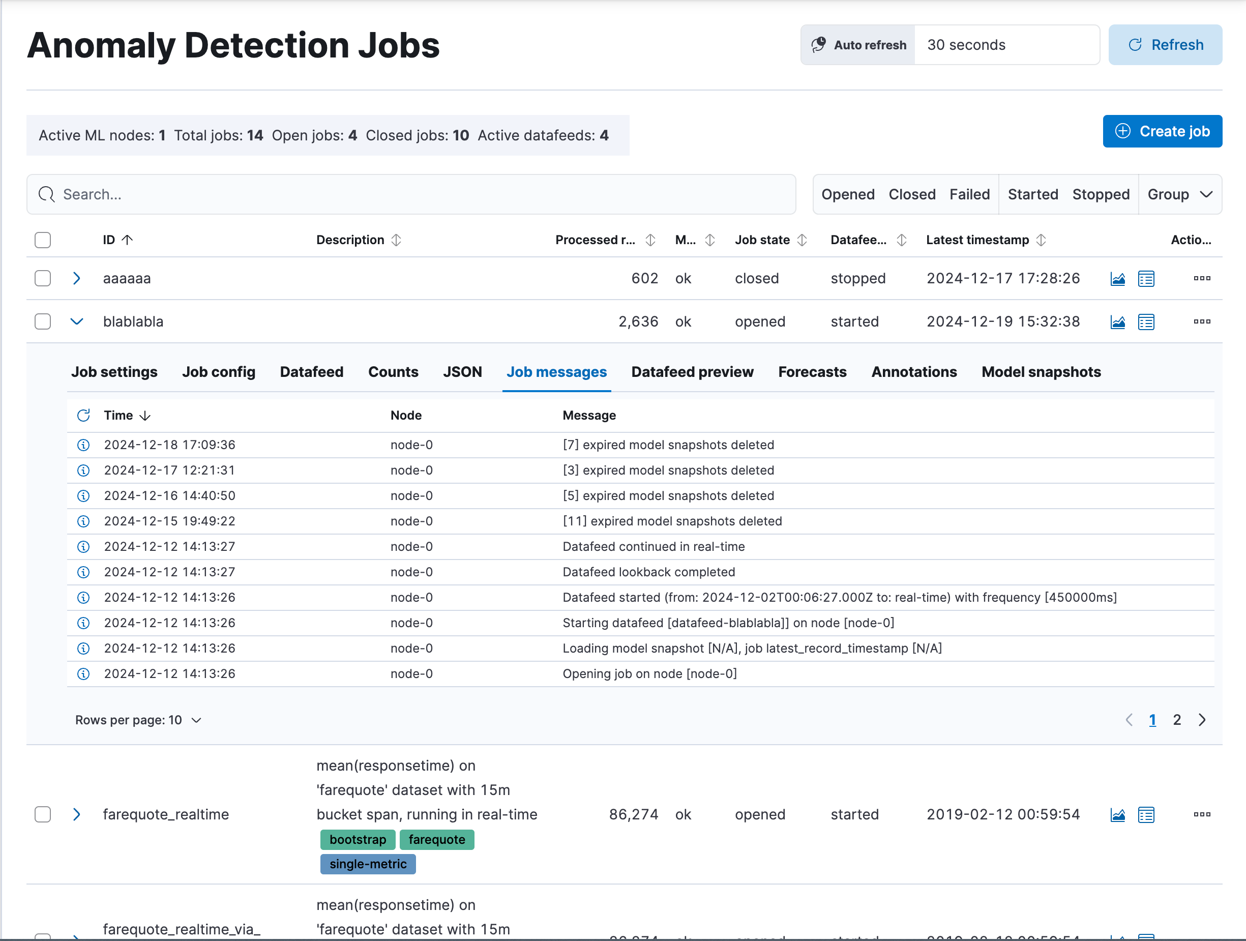1246x941 pixels.
Task: Click info icon for 2024-12-17 12:21:31 message
Action: click(83, 470)
